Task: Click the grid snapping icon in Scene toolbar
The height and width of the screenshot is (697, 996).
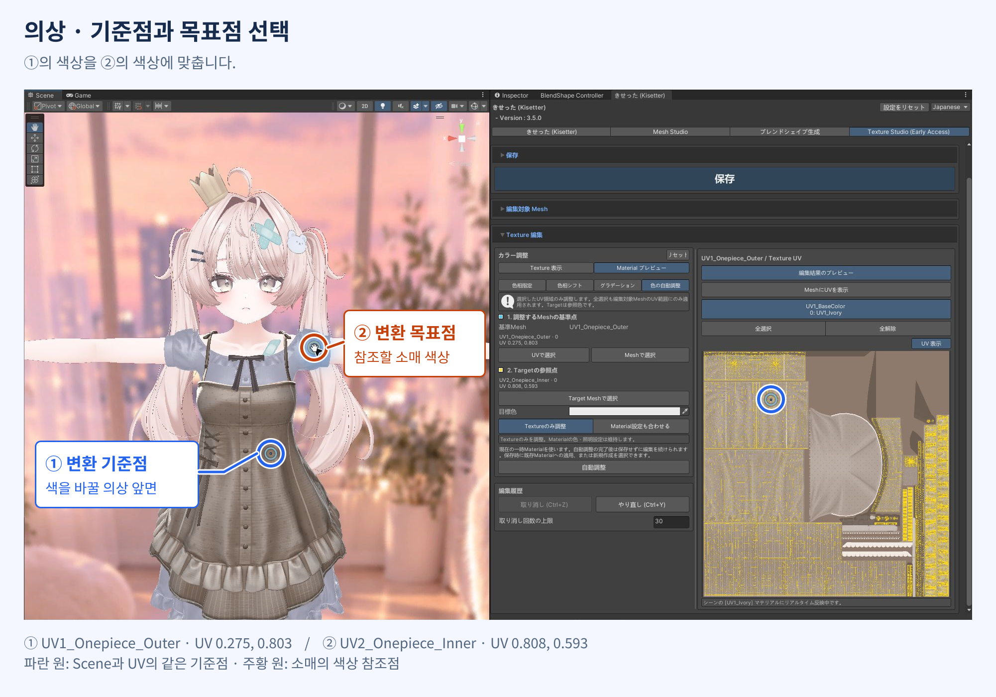Action: pyautogui.click(x=138, y=106)
